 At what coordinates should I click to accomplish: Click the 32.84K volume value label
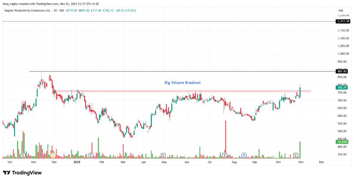tap(342, 142)
